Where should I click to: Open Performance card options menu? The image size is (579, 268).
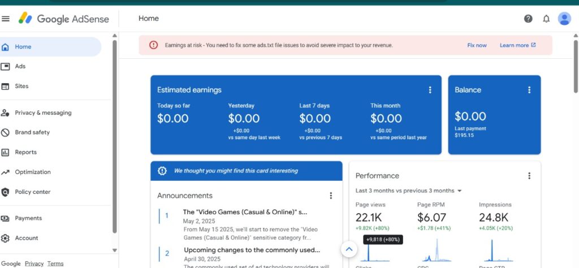[x=529, y=176]
